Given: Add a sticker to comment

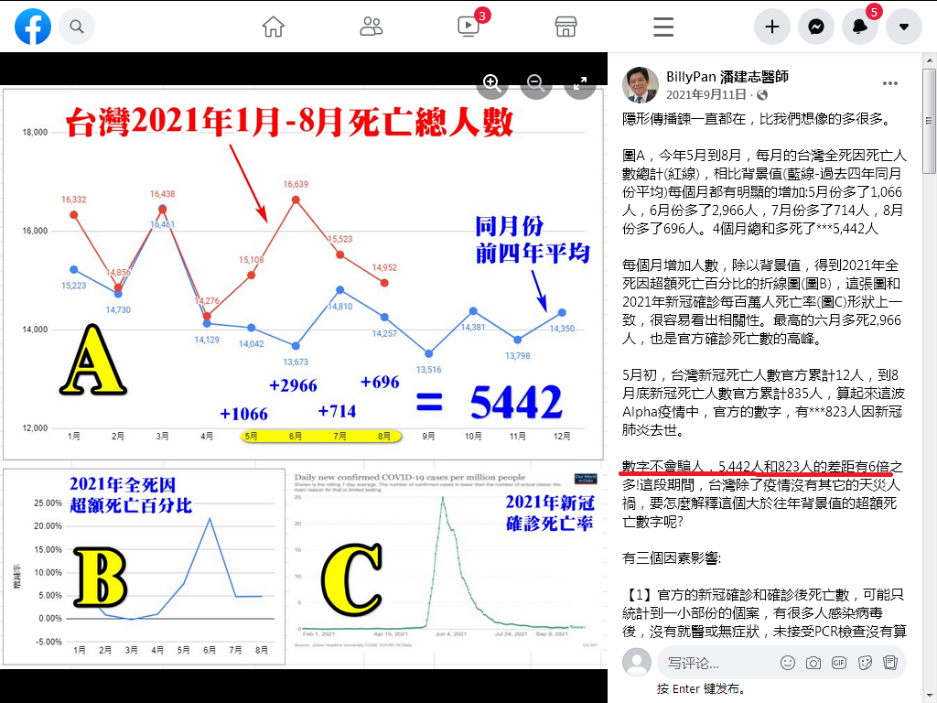Looking at the screenshot, I should click(x=865, y=663).
